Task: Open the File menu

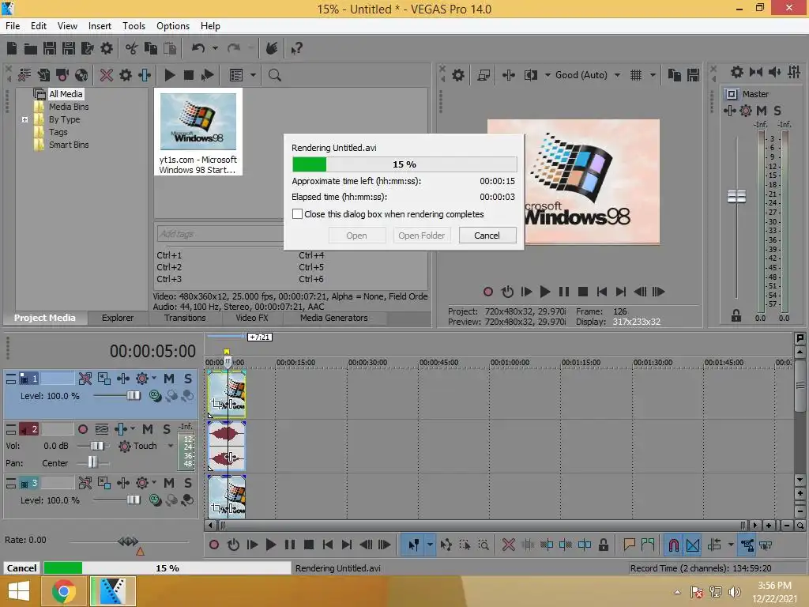Action: point(13,26)
